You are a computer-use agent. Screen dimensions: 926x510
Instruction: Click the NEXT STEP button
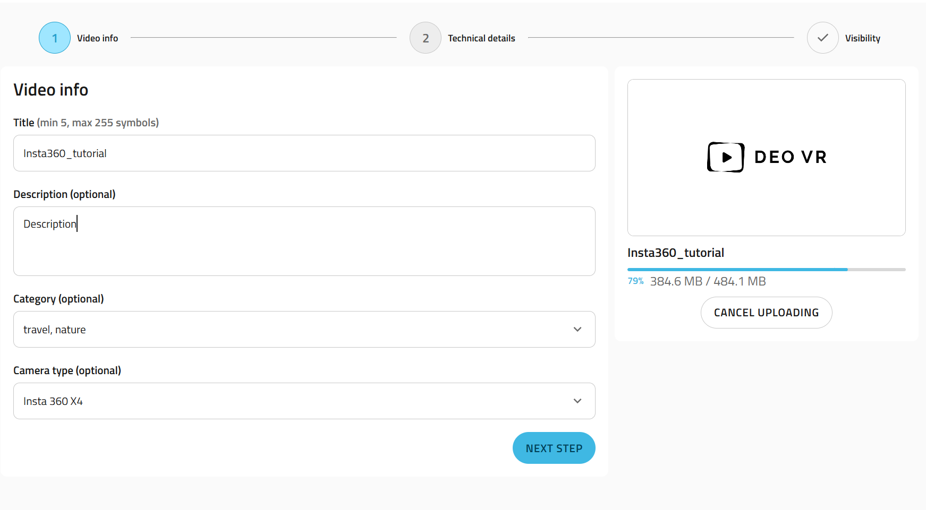click(x=554, y=448)
